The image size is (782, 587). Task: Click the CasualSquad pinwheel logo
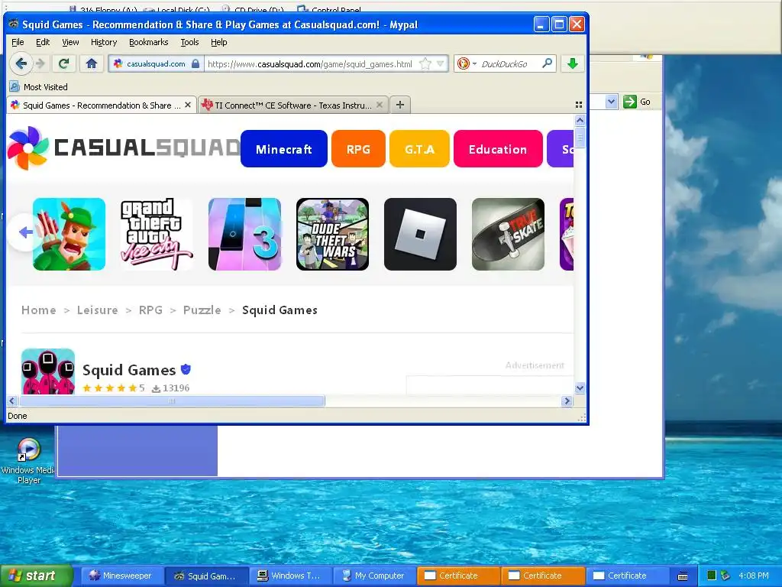point(28,148)
